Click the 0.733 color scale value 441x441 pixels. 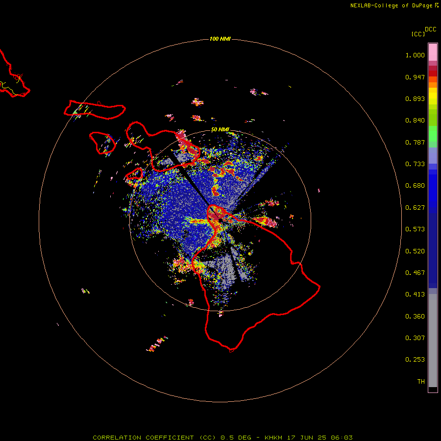point(415,164)
